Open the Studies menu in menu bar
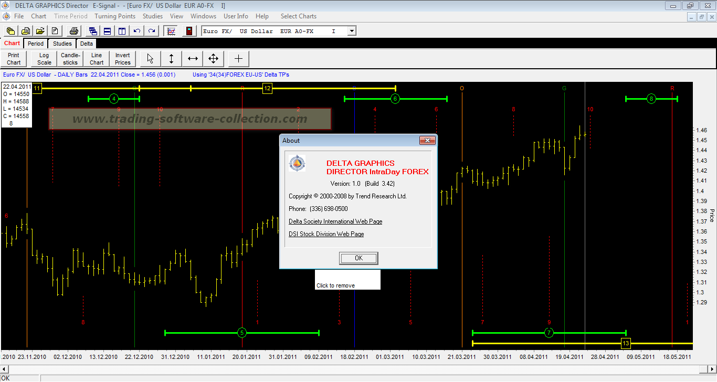Viewport: 717px width, 382px height. point(153,16)
